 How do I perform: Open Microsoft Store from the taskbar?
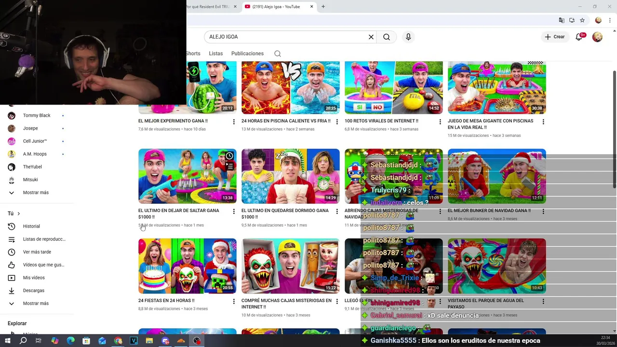coord(86,341)
